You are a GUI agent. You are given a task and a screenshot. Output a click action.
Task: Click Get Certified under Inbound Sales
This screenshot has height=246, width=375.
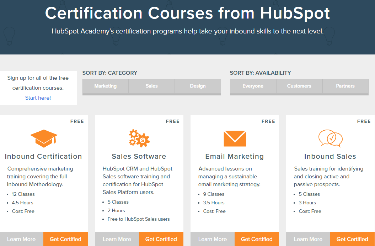click(352, 239)
